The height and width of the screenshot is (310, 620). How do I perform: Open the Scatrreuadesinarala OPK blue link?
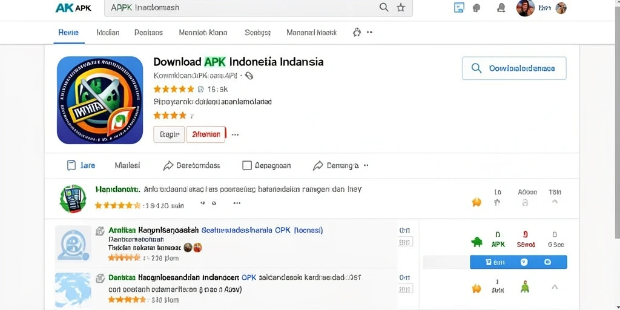(x=262, y=229)
